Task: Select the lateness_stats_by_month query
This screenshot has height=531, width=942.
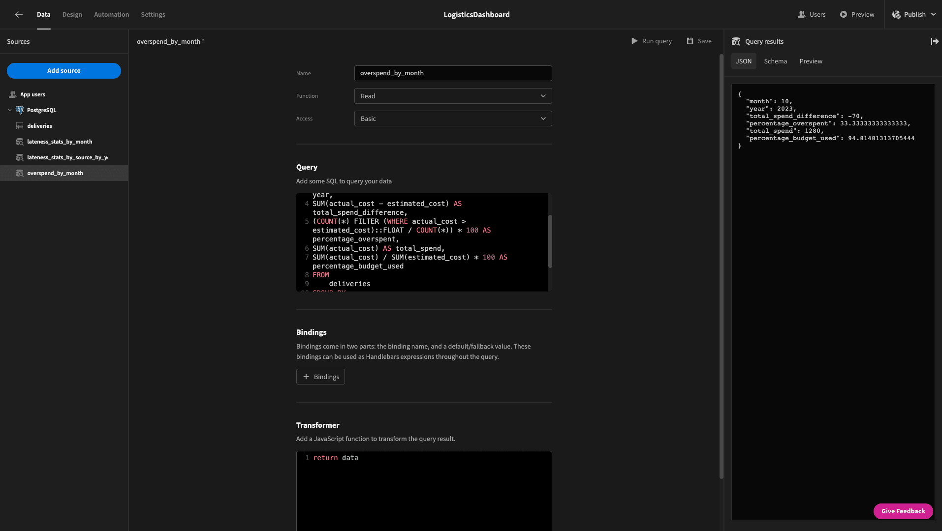Action: tap(64, 142)
